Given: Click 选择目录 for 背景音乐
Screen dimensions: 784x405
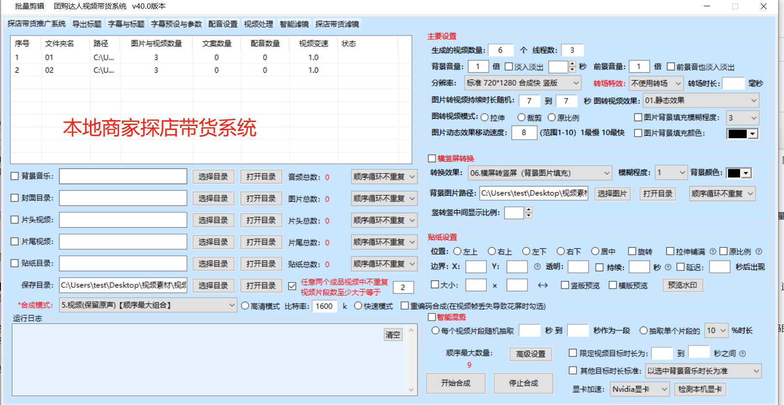Looking at the screenshot, I should coord(213,177).
